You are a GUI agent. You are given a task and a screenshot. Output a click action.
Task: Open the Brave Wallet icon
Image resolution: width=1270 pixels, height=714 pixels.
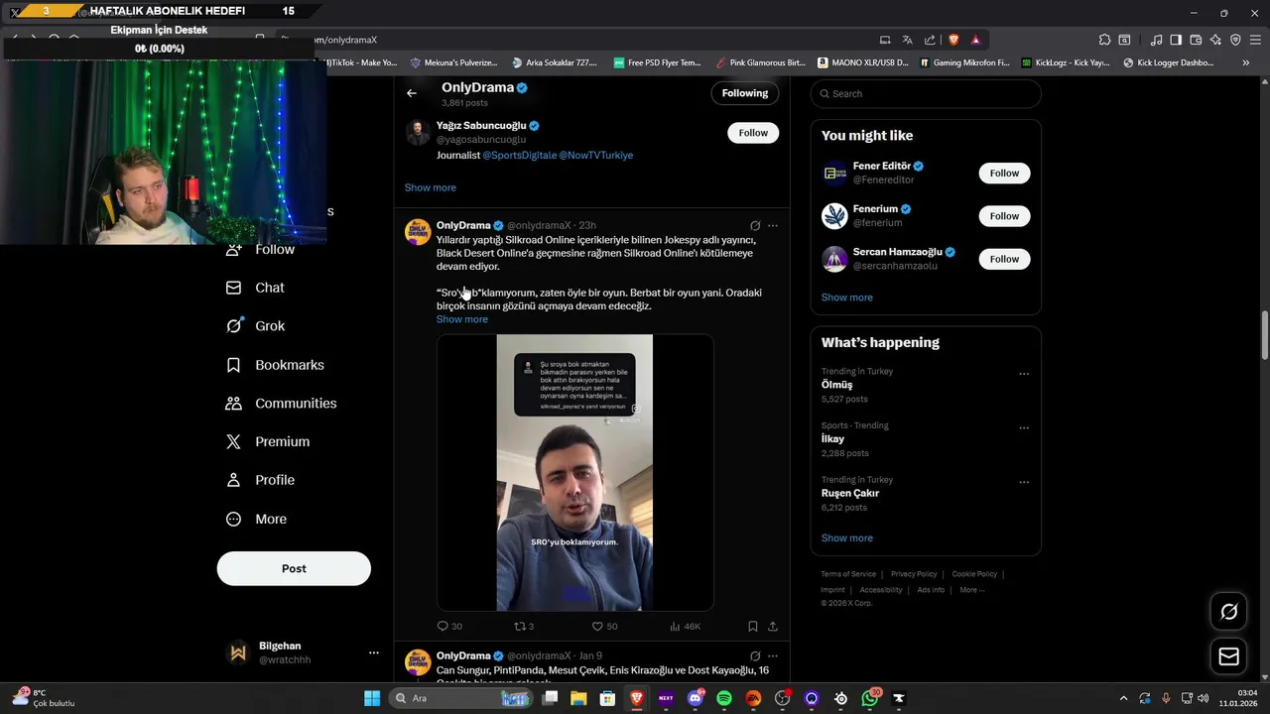click(1196, 40)
